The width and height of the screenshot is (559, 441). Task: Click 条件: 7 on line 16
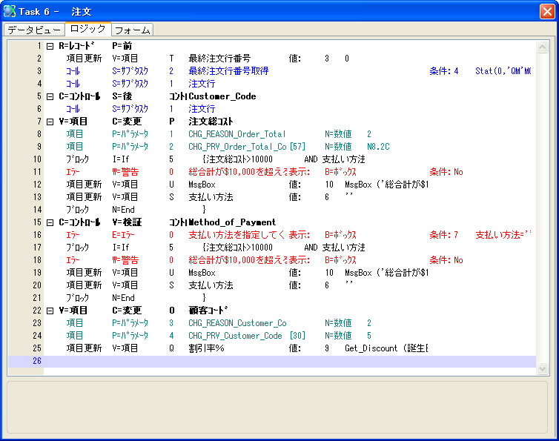(444, 235)
